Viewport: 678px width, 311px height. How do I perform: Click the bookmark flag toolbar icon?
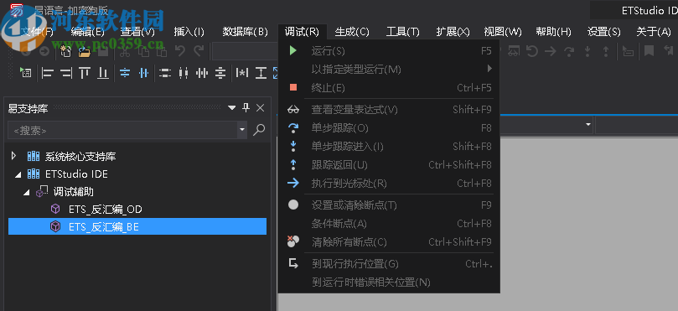click(649, 51)
